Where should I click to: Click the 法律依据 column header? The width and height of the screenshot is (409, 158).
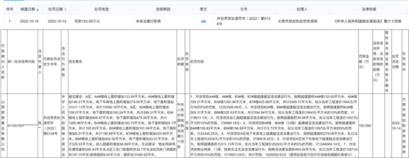coord(369,9)
